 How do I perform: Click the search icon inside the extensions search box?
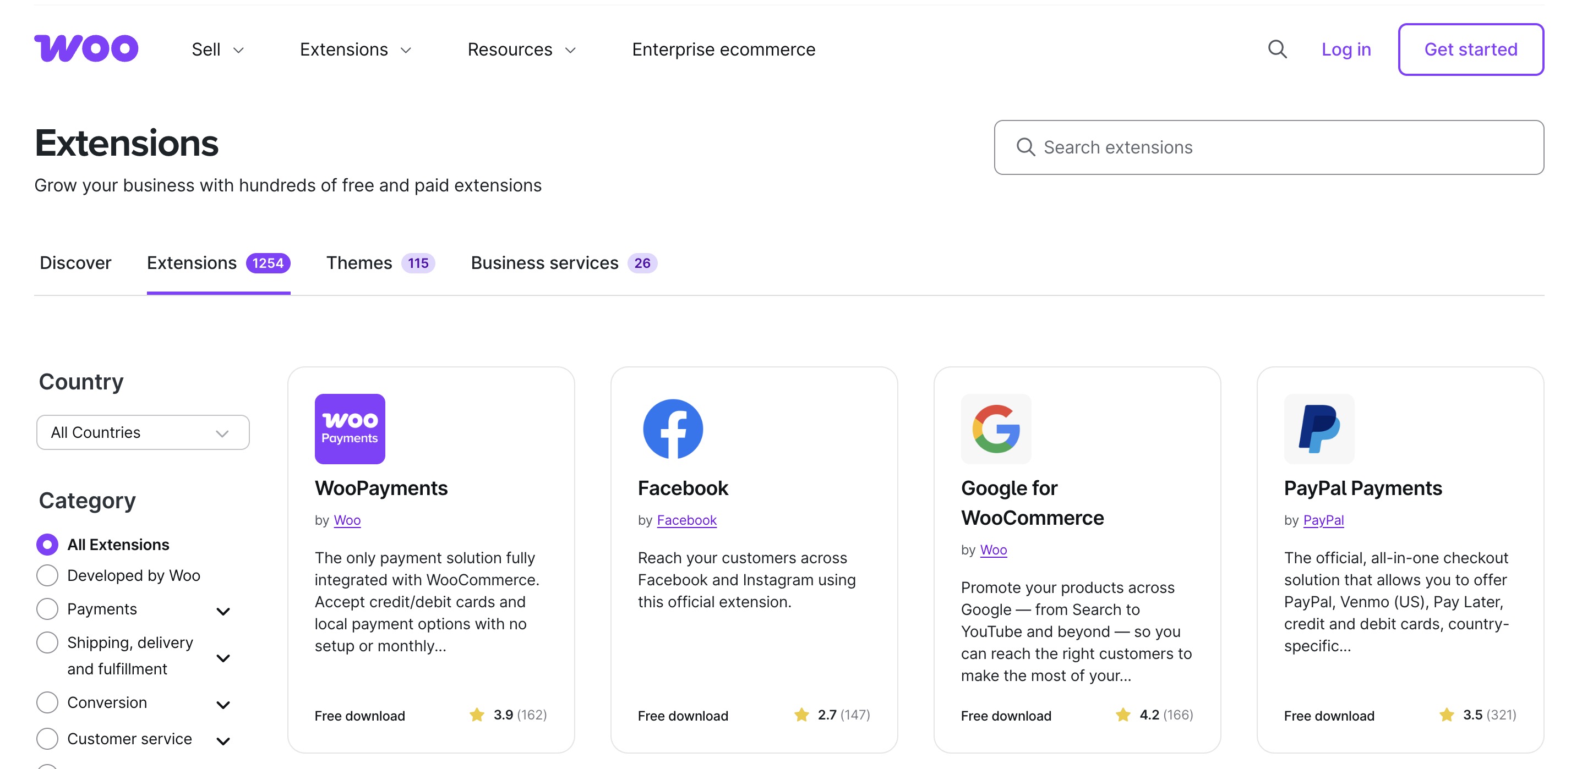click(1025, 147)
